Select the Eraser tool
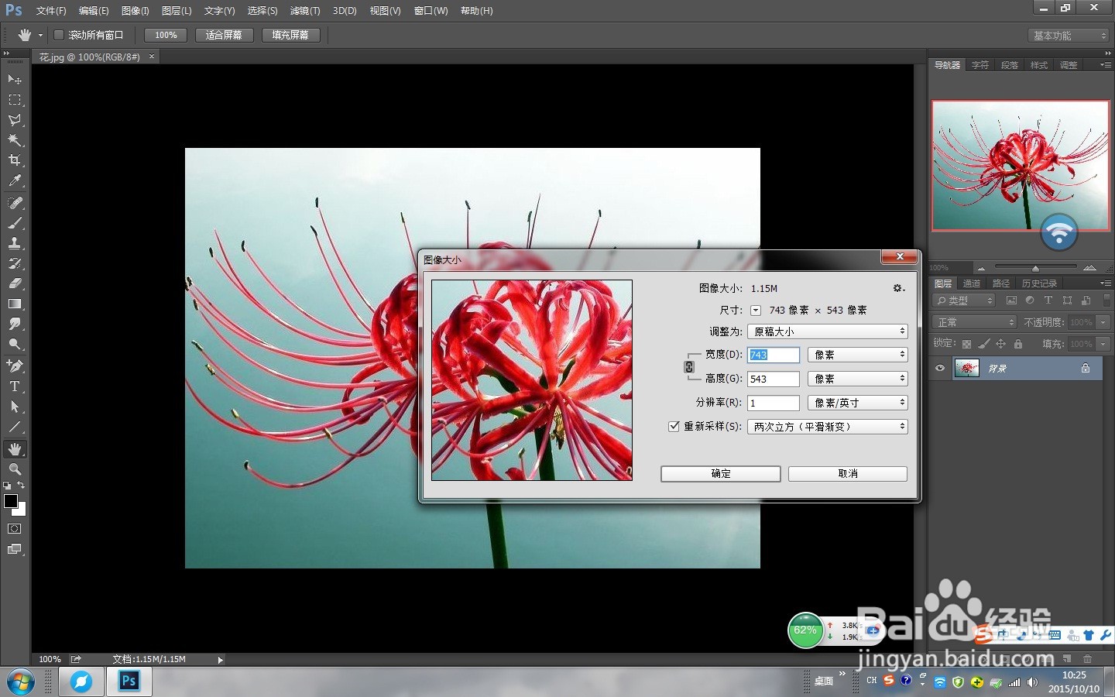This screenshot has height=697, width=1115. click(x=15, y=283)
